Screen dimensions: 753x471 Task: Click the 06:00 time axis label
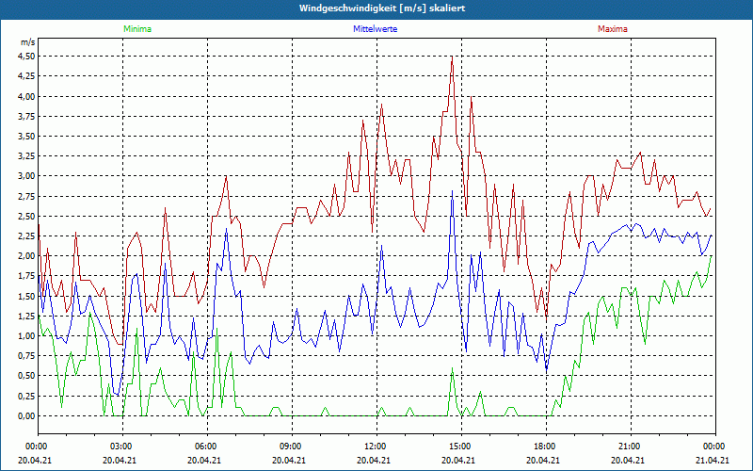[206, 447]
